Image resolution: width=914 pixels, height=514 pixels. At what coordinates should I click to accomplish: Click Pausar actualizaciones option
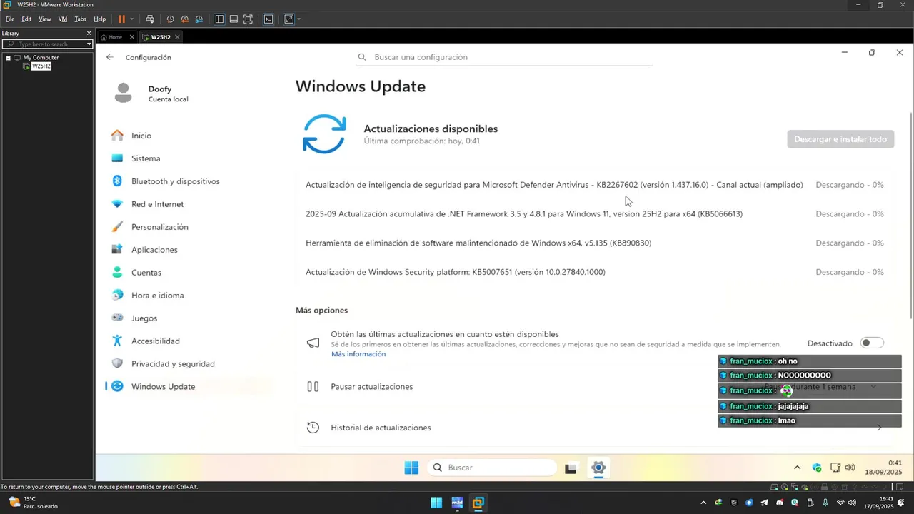click(x=371, y=387)
